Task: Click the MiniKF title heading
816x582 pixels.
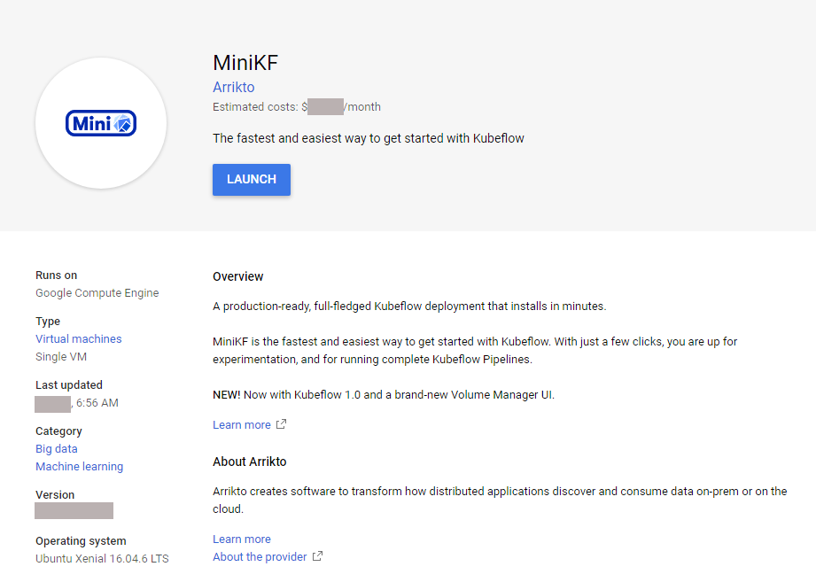Action: pos(246,62)
